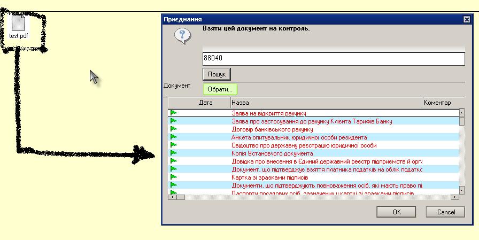Click green flag beside Картка зі зразками підписів

[x=174, y=177]
